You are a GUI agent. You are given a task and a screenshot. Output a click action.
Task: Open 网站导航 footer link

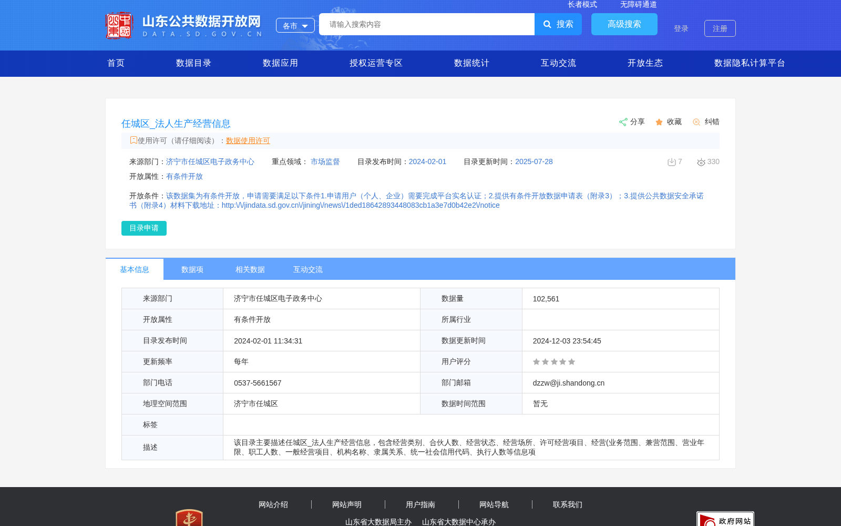[494, 504]
